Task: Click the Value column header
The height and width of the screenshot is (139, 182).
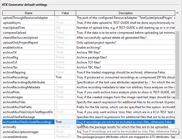Action: (65, 13)
